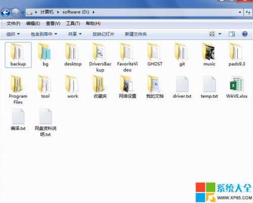Click the WAVE.xlsx file name label

pyautogui.click(x=237, y=96)
